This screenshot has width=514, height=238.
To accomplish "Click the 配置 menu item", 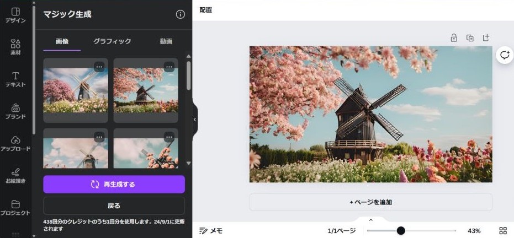I will 206,10.
